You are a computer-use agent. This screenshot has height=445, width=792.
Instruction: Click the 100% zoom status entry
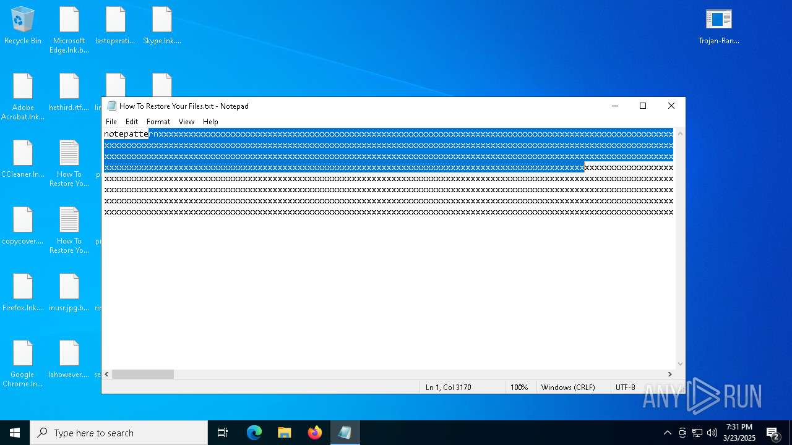point(519,388)
